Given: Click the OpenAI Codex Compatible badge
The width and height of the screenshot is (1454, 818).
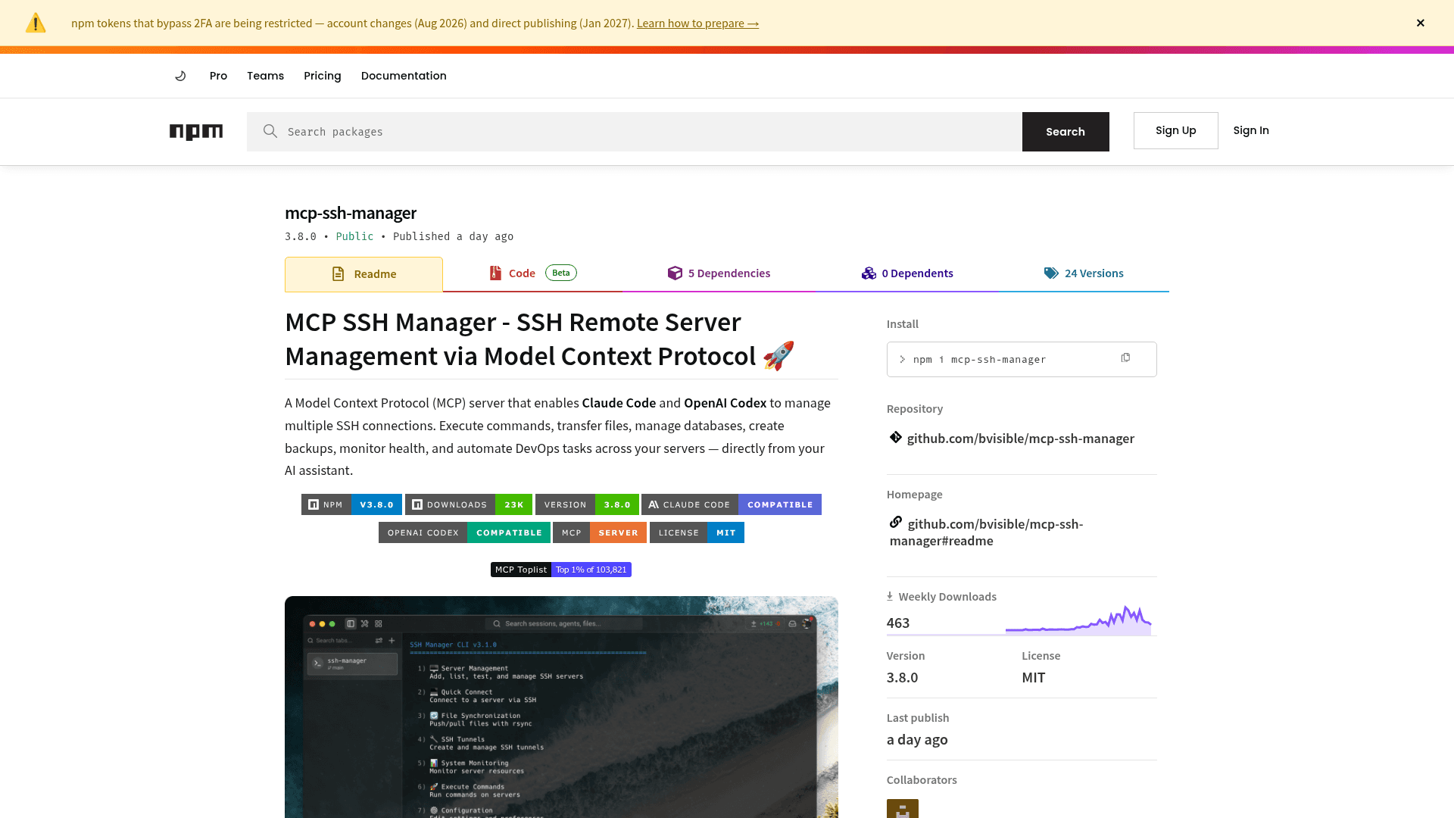Looking at the screenshot, I should coord(464,532).
